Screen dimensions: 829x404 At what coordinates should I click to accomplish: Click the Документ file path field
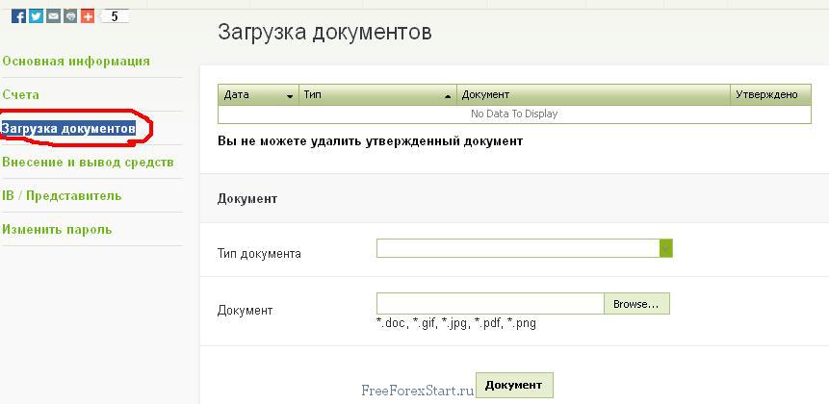tap(489, 304)
